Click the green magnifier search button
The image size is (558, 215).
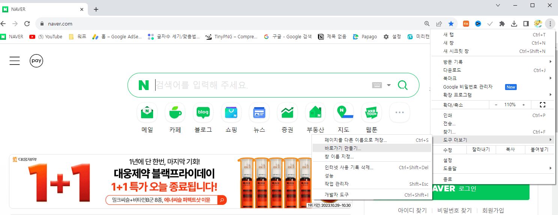click(403, 85)
